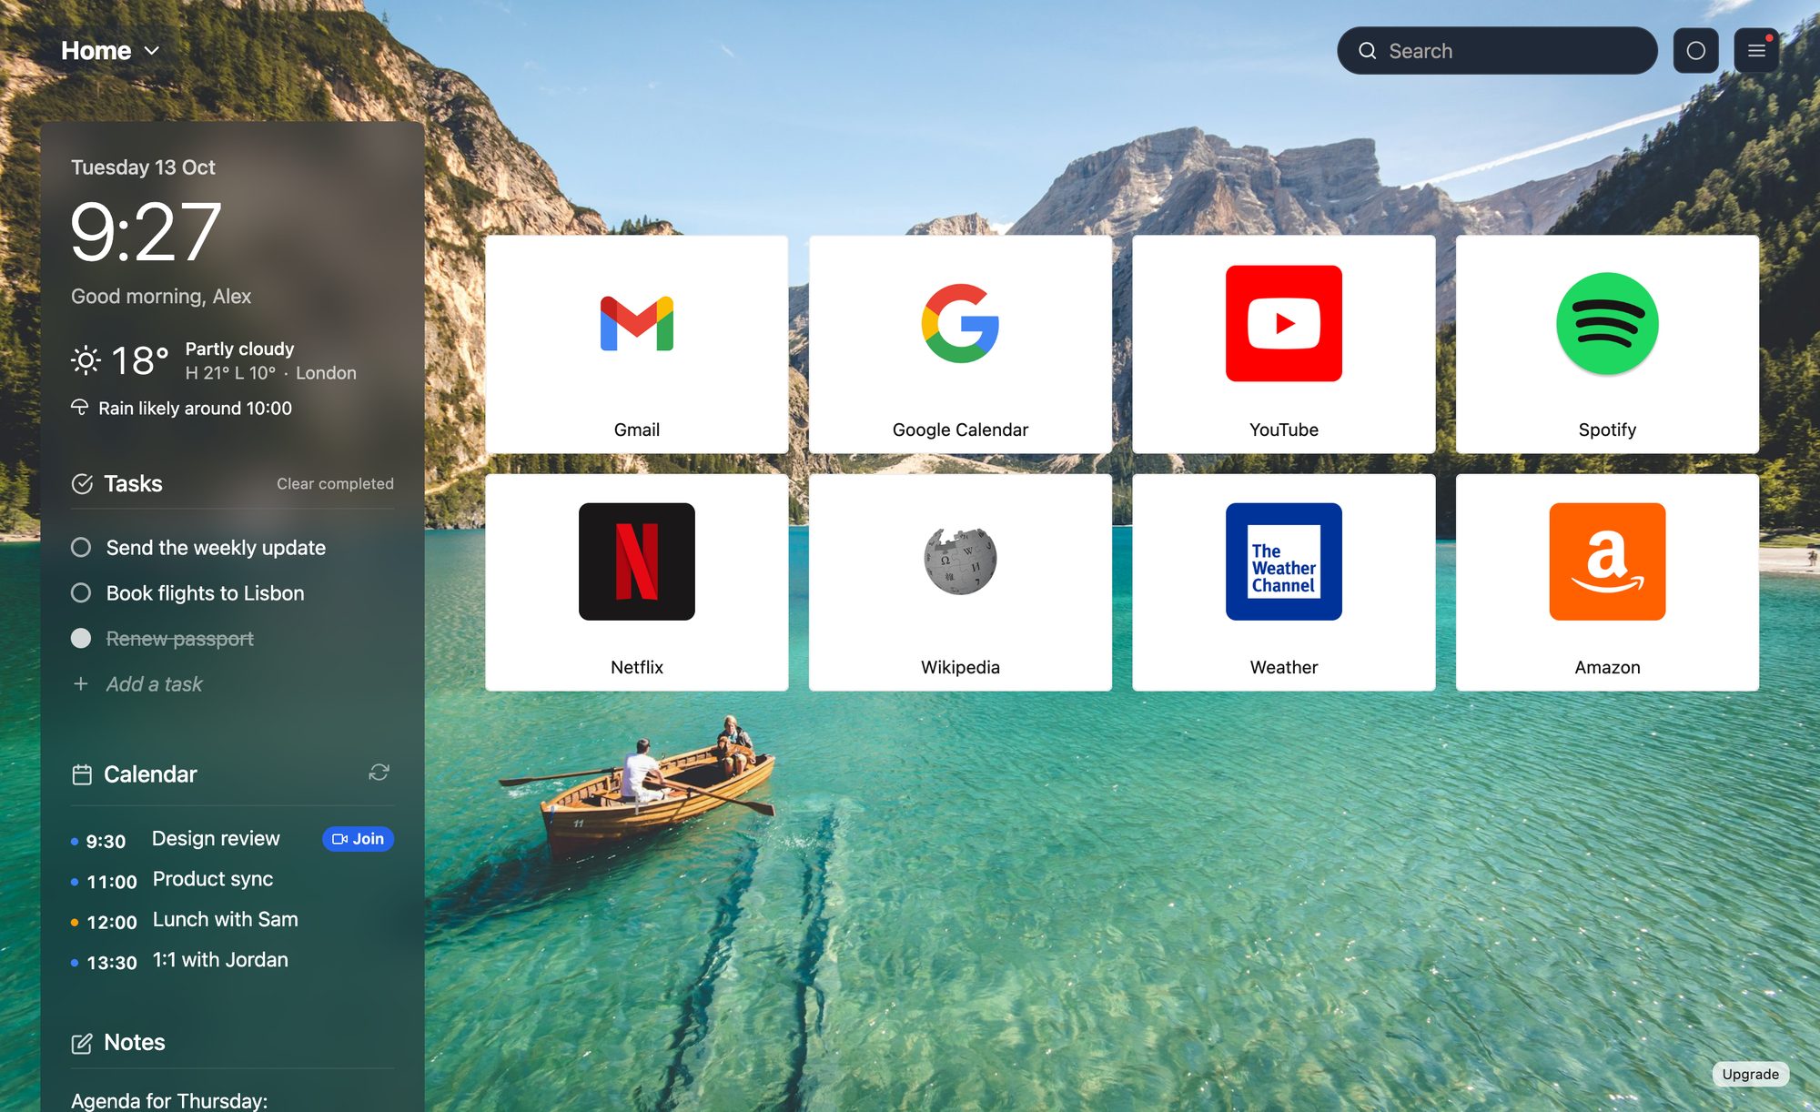
Task: Join the 9:30 Design review meeting
Action: click(358, 839)
